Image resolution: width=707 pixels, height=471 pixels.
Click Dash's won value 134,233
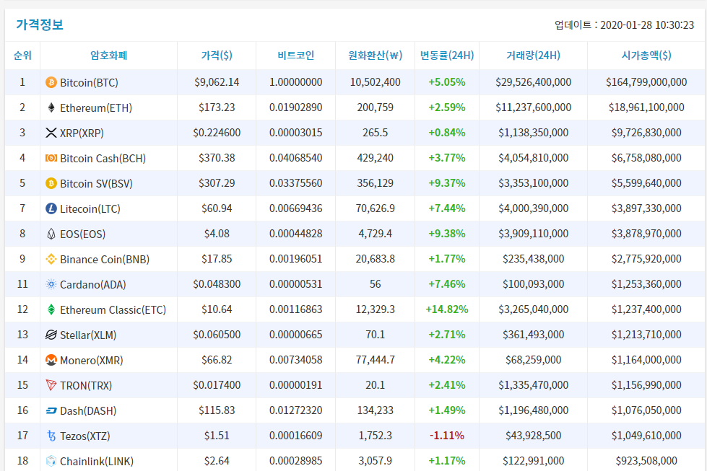click(375, 410)
